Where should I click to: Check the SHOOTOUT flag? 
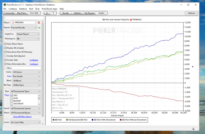click(12, 104)
